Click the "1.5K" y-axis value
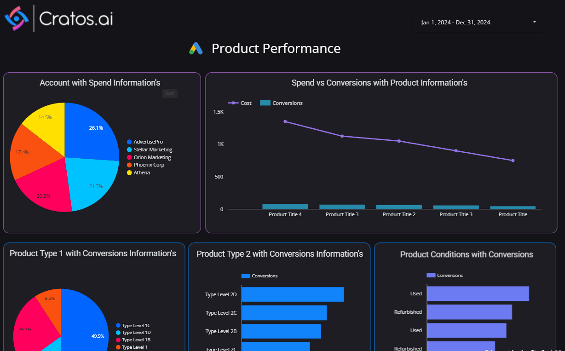The image size is (565, 351). (218, 112)
